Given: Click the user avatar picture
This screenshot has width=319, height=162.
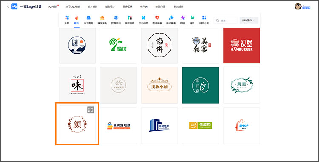Looking at the screenshot, I should (x=298, y=6).
